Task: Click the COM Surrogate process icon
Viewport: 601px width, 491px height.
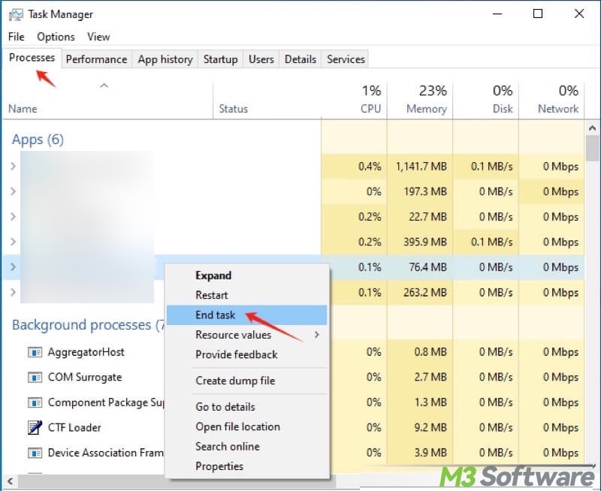Action: tap(35, 378)
